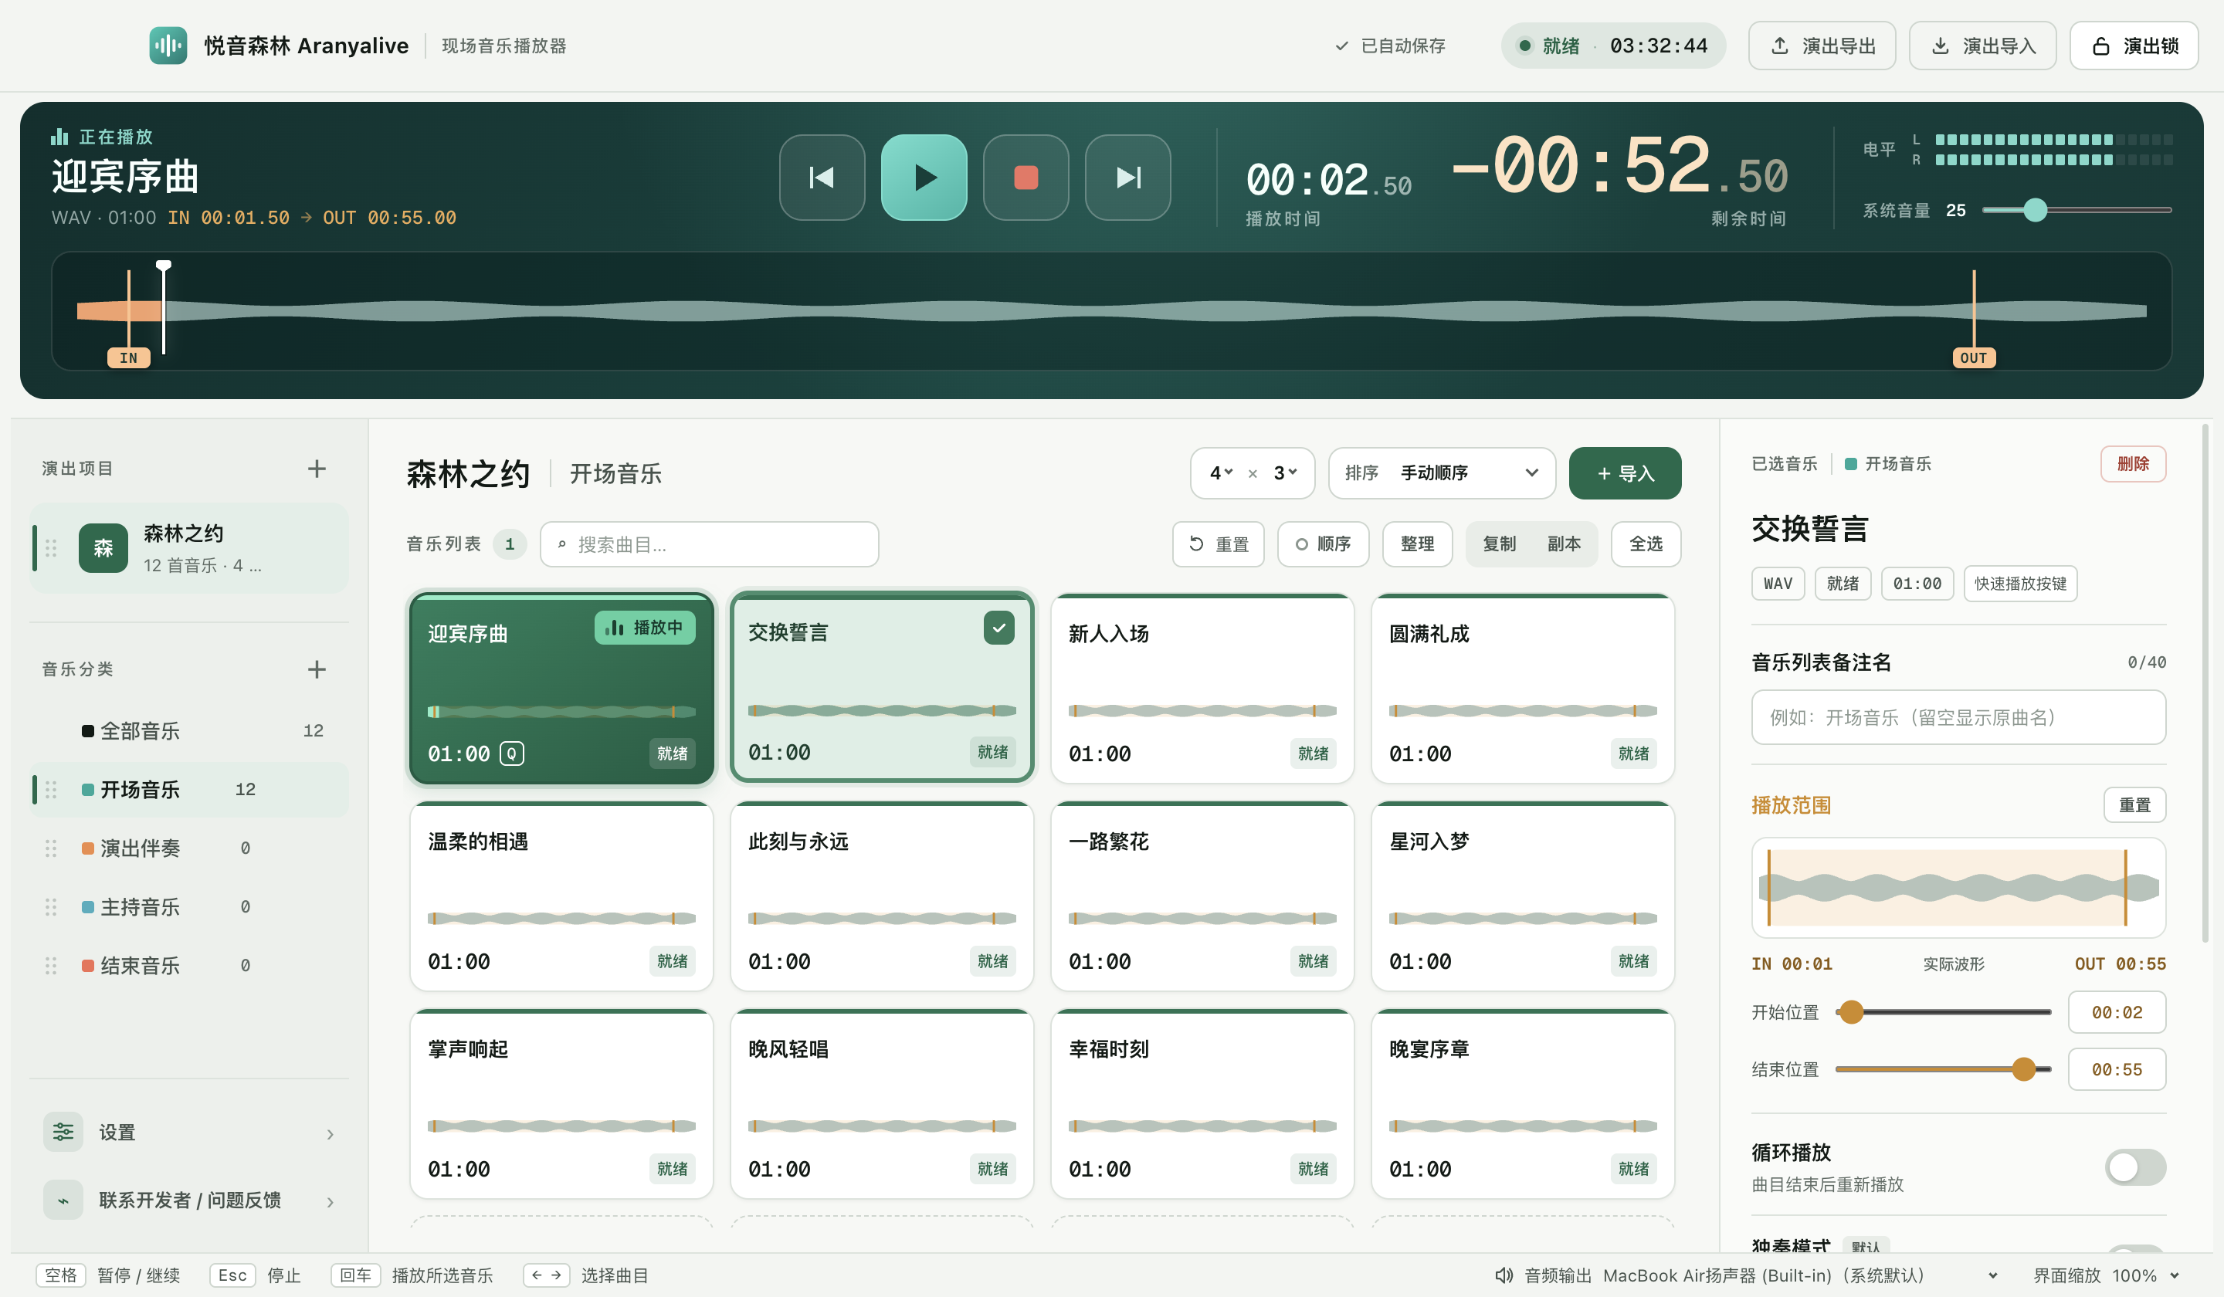This screenshot has height=1297, width=2224.
Task: Click the 演出导出 button
Action: click(x=1822, y=45)
